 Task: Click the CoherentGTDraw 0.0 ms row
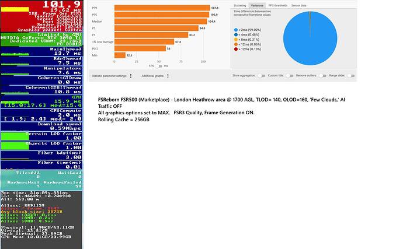[x=41, y=80]
